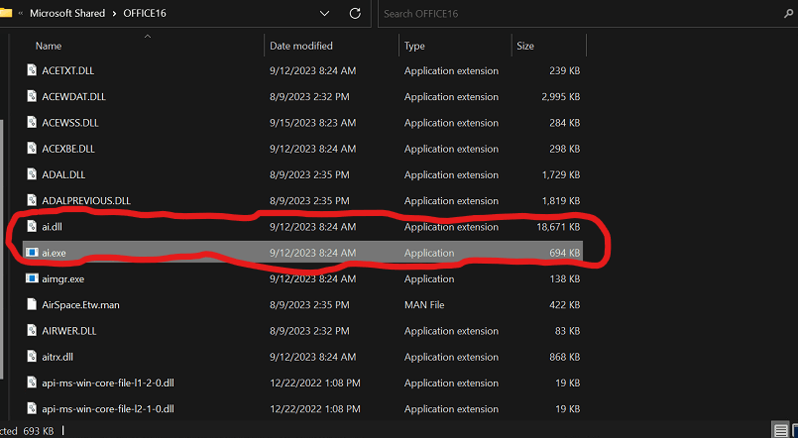The image size is (798, 438).
Task: Click the AIRWER.DLL file icon
Action: click(x=32, y=330)
